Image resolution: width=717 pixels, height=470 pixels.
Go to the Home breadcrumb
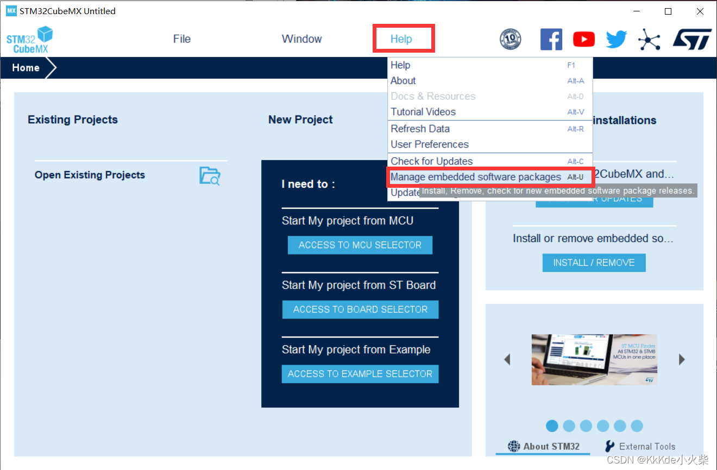tap(26, 68)
